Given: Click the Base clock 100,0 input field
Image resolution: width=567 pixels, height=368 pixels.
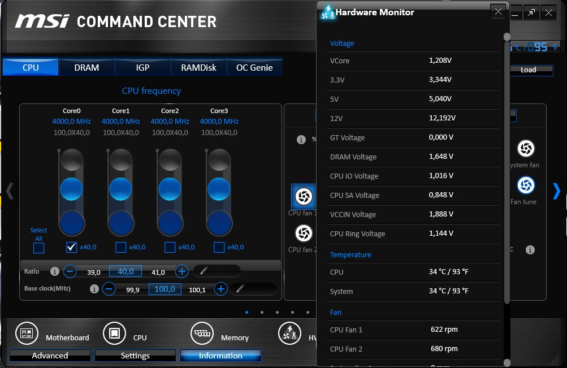Looking at the screenshot, I should pyautogui.click(x=165, y=289).
